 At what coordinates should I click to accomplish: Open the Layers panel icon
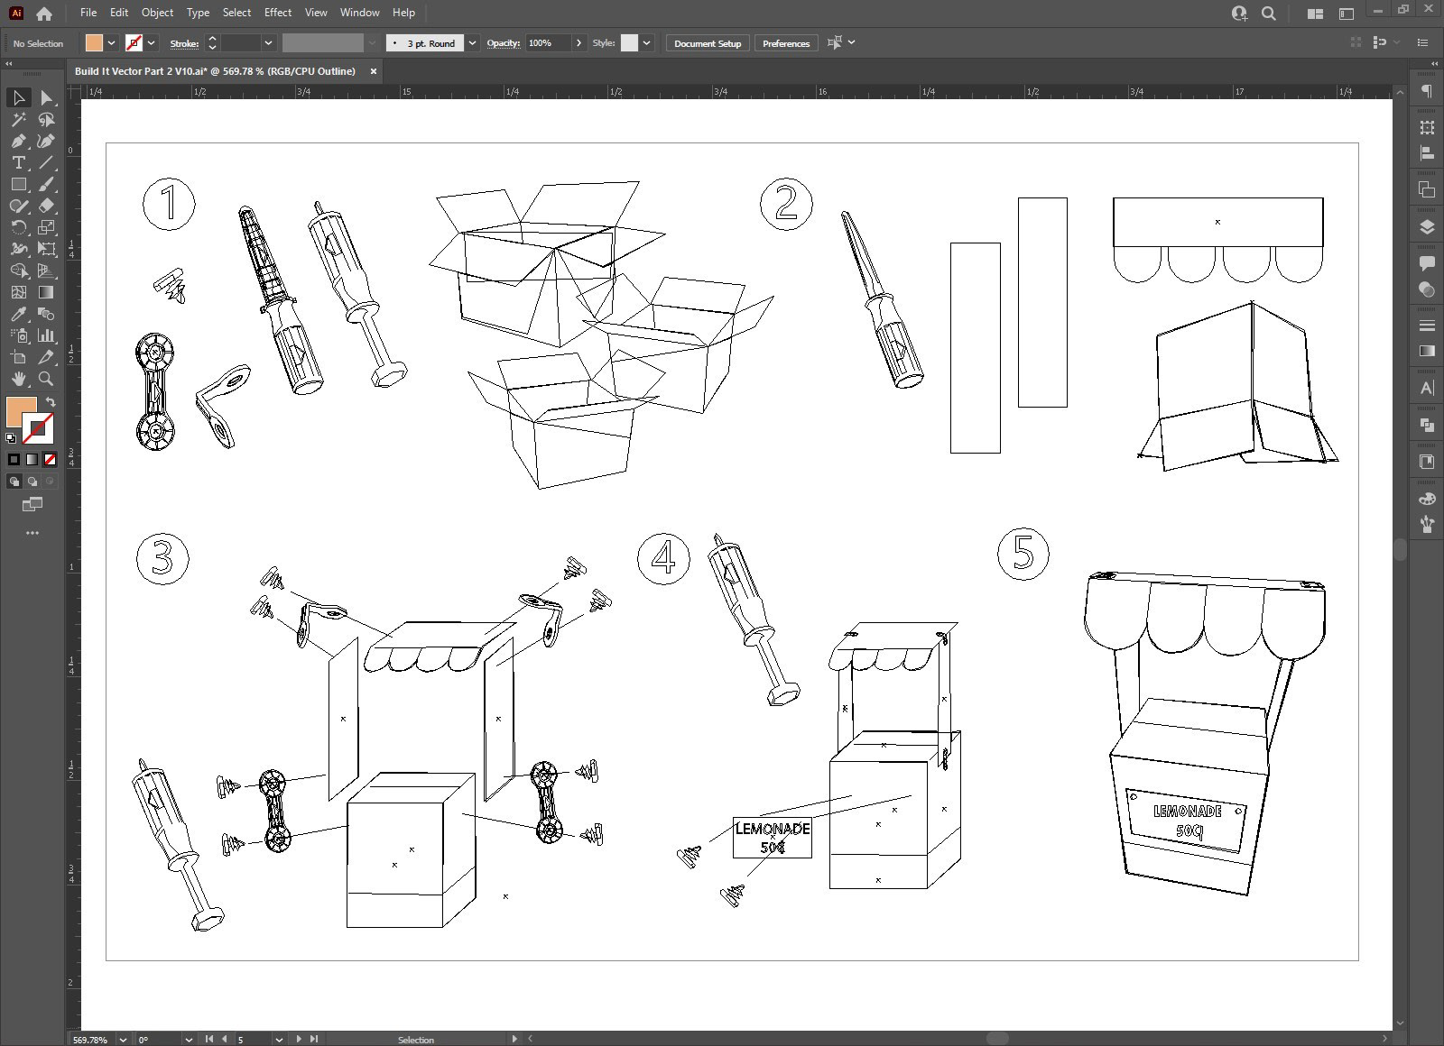click(1427, 227)
